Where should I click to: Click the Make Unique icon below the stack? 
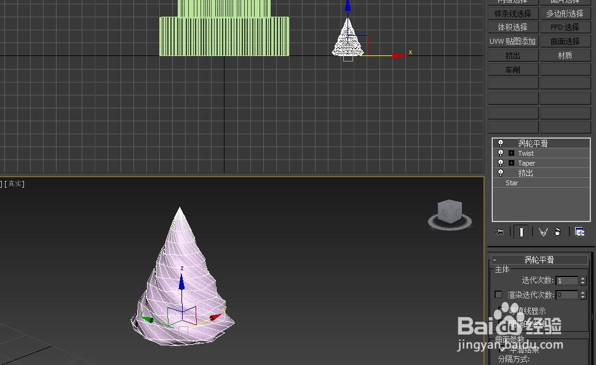(544, 231)
